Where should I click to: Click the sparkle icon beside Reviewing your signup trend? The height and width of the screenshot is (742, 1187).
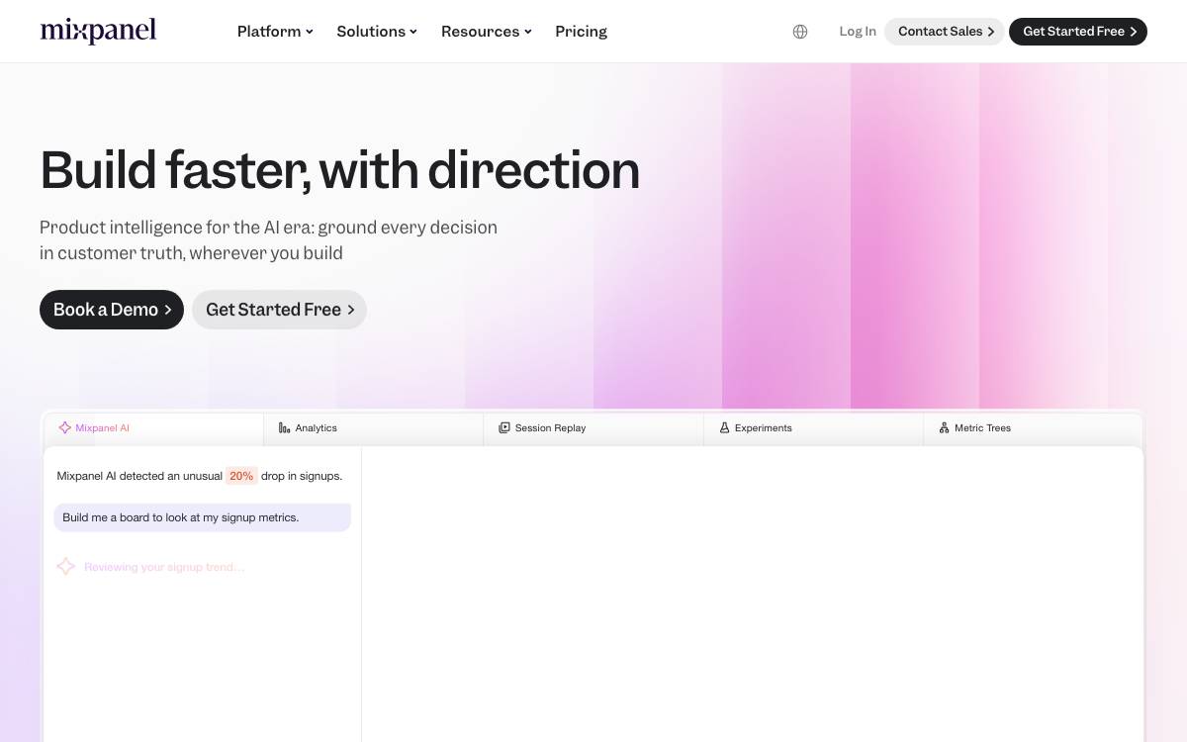coord(65,567)
